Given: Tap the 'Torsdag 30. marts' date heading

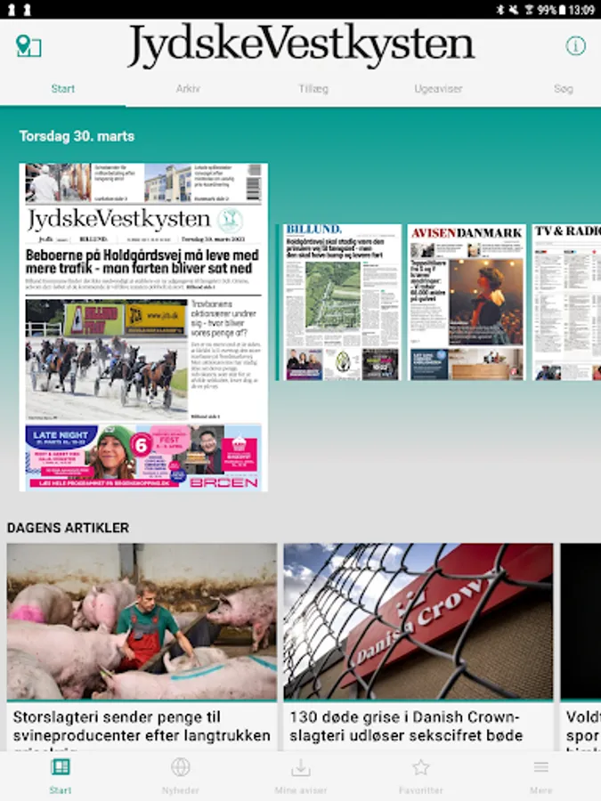Looking at the screenshot, I should point(77,136).
